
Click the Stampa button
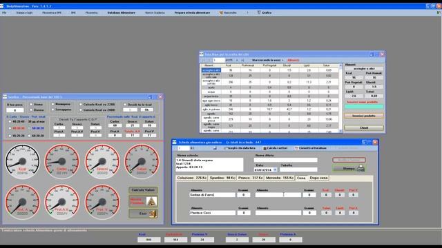tap(349, 168)
